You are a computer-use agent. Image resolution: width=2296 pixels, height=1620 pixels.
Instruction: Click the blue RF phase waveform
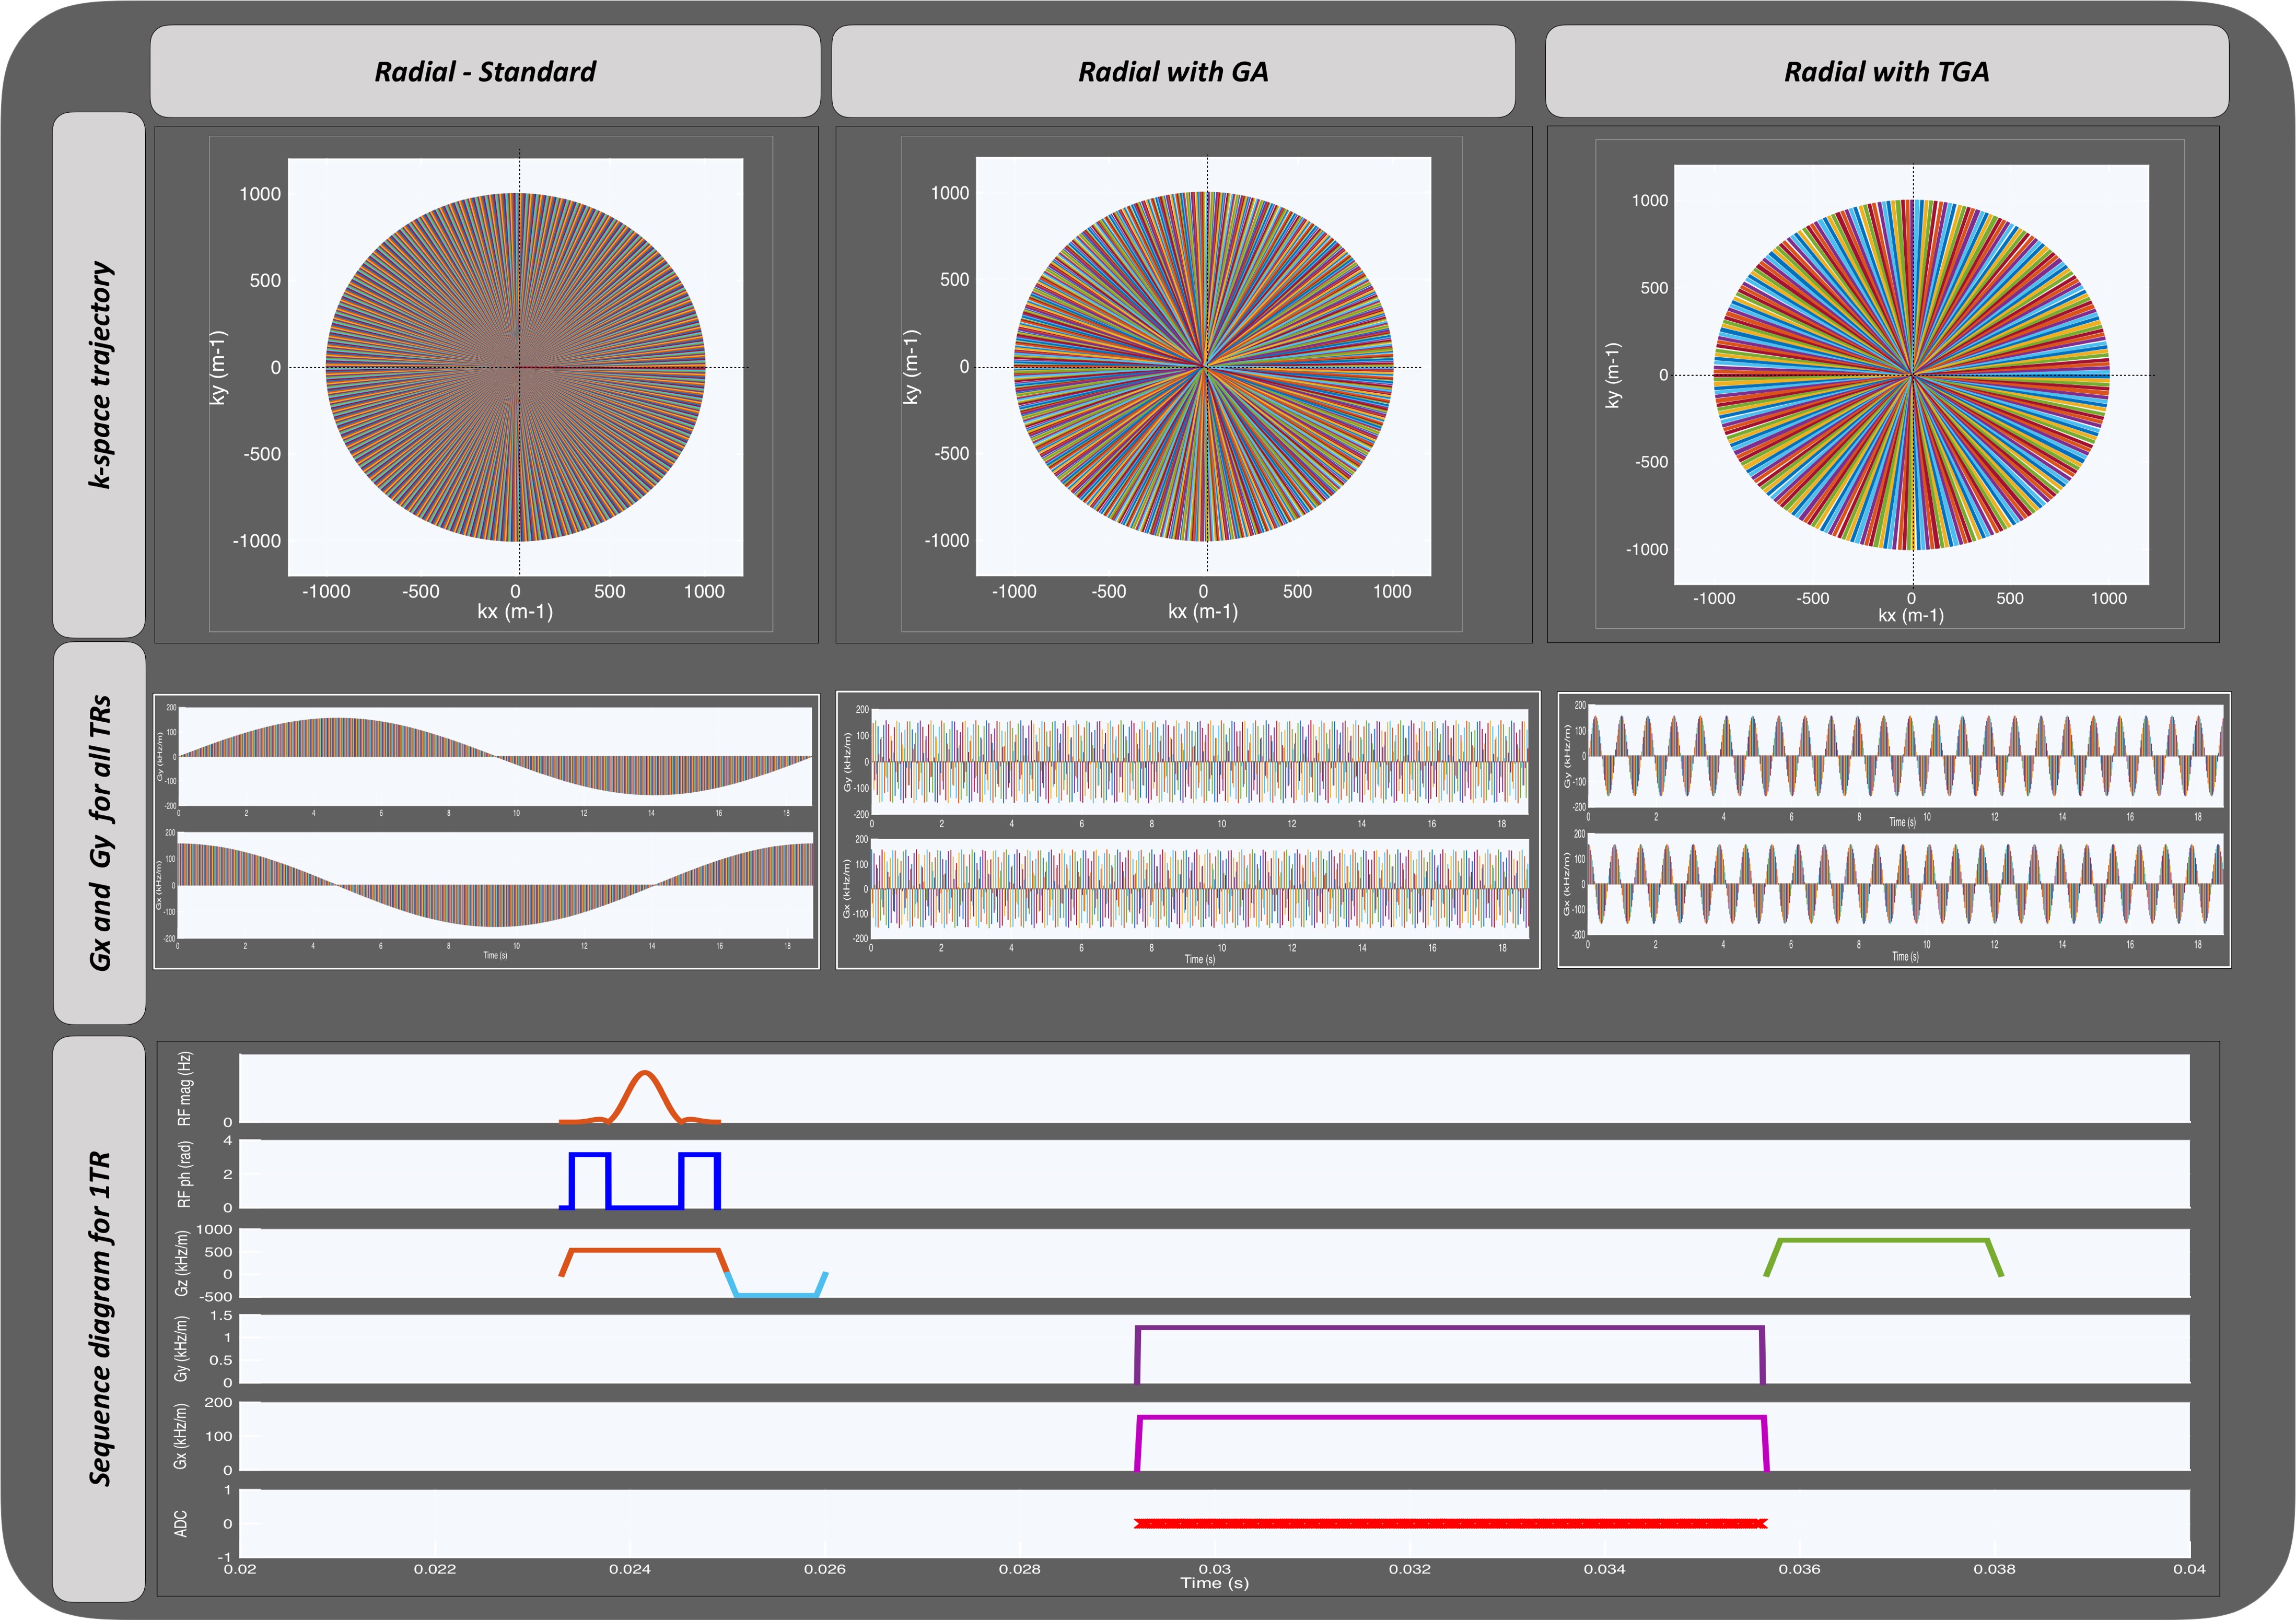click(x=589, y=1156)
